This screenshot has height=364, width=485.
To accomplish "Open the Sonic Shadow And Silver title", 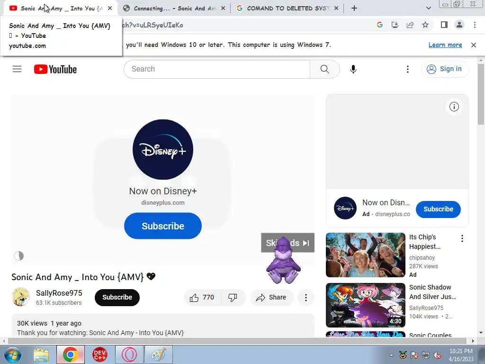I will 432,292.
